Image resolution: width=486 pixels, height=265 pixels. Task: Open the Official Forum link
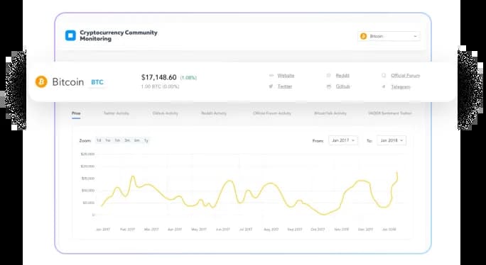coord(406,75)
